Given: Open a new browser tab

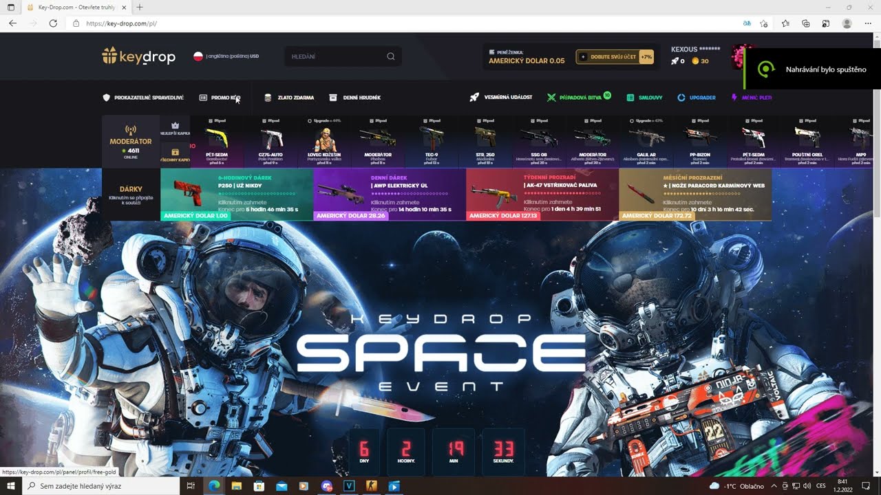Looking at the screenshot, I should tap(140, 7).
